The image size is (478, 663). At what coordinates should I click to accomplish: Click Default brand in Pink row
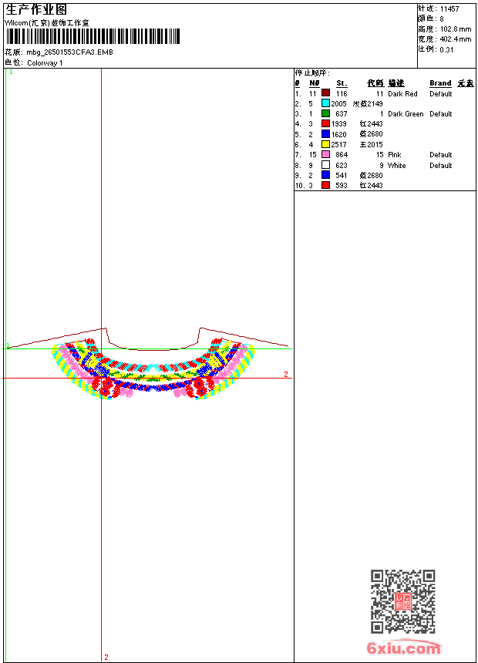tap(441, 155)
